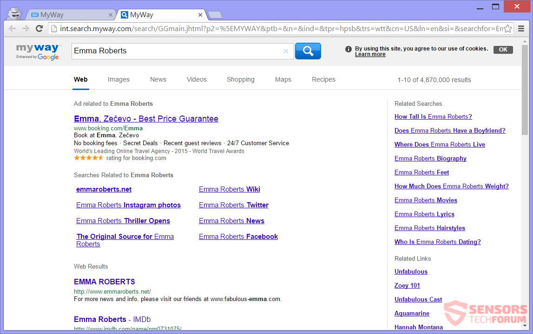
Task: Open the EMMA ROBERTS web result
Action: point(105,282)
